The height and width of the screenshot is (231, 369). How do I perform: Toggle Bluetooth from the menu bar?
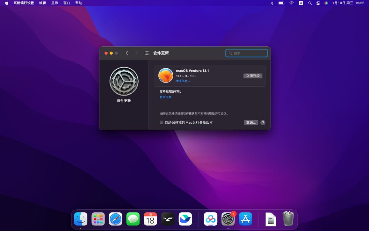tap(272, 3)
